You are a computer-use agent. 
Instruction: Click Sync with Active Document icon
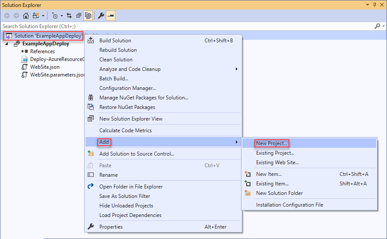(x=69, y=16)
